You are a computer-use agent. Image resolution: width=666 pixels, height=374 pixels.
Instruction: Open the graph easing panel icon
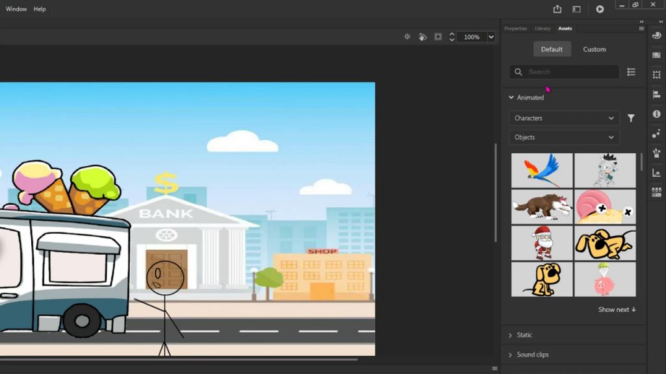tap(656, 172)
